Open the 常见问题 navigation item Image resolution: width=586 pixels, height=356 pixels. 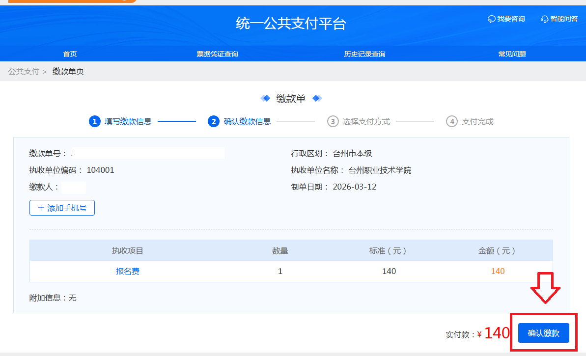click(x=512, y=54)
